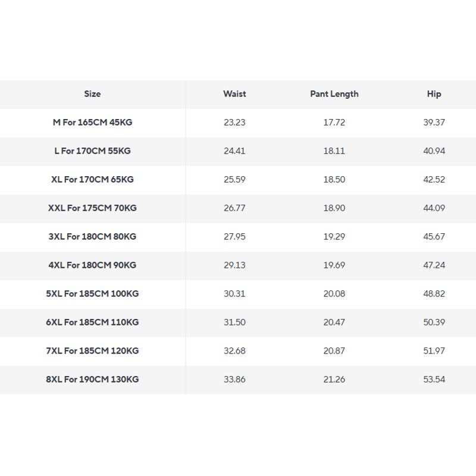Click the Waist column header

click(x=234, y=94)
